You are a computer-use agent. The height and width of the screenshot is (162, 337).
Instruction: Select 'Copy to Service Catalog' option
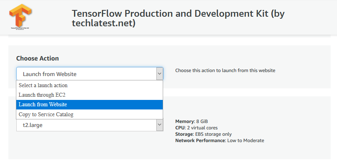click(x=90, y=114)
